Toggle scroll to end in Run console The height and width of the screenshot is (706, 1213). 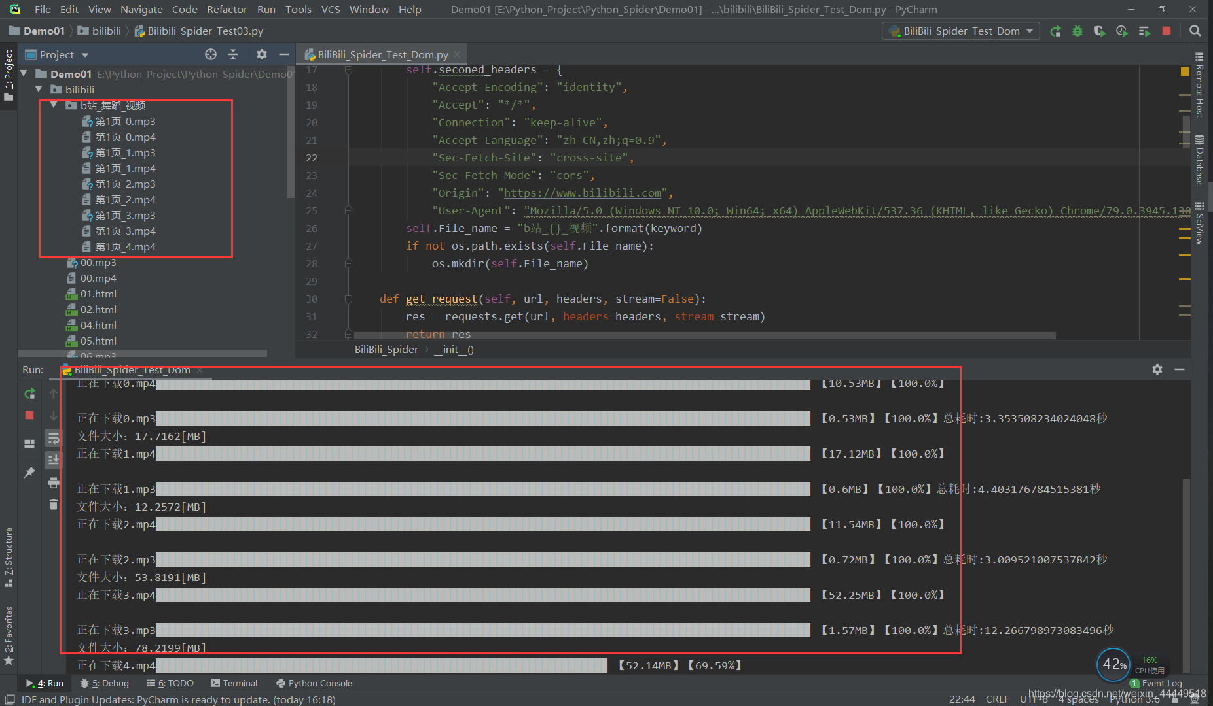tap(54, 460)
